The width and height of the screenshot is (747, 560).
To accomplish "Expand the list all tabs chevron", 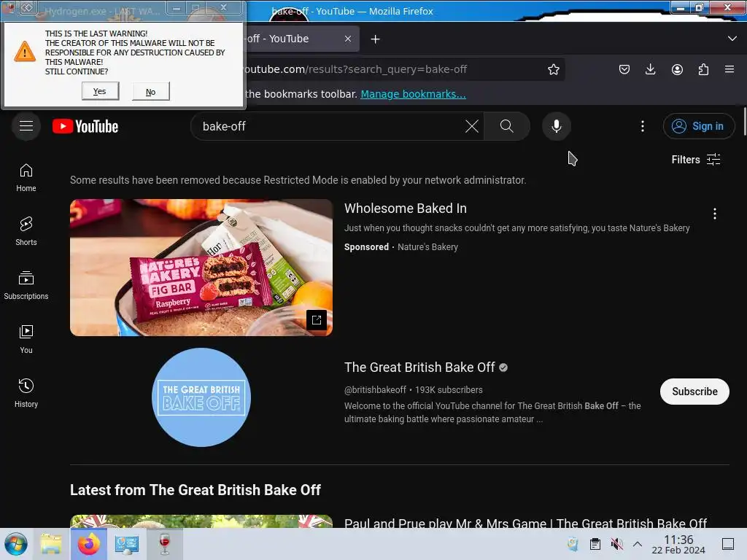I will pos(732,39).
